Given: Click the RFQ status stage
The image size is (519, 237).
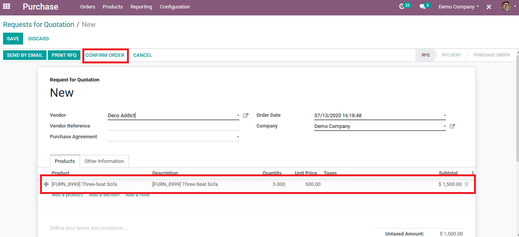Looking at the screenshot, I should pyautogui.click(x=426, y=55).
